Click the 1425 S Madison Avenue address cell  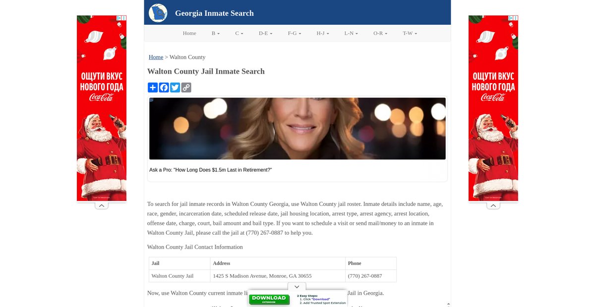tap(278, 276)
